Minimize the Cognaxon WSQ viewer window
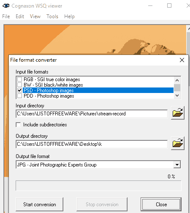Screen dimensions: 190x213 point(150,5)
